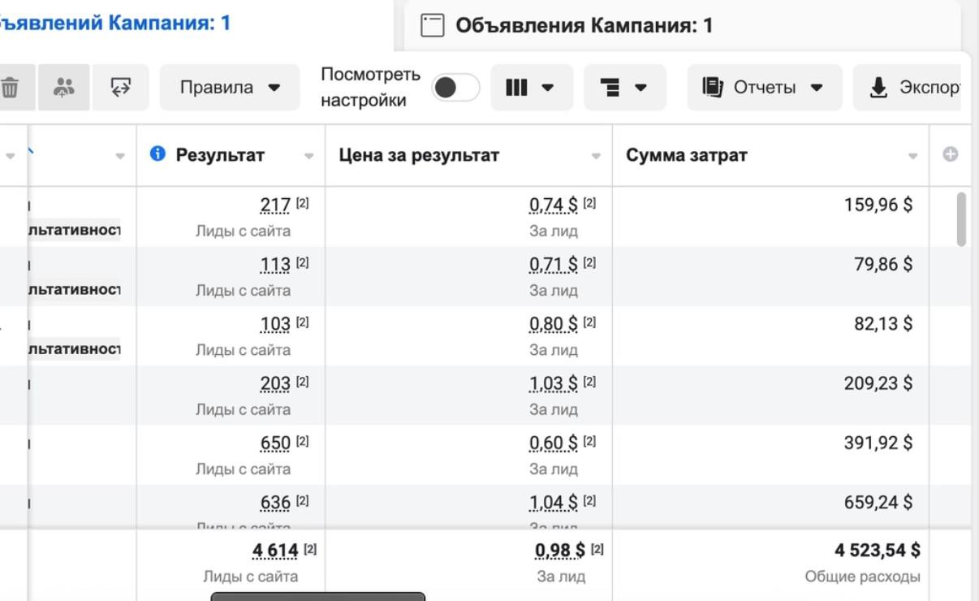Click the info icon beside Результат column
Screen dimensions: 979x601
coord(159,154)
